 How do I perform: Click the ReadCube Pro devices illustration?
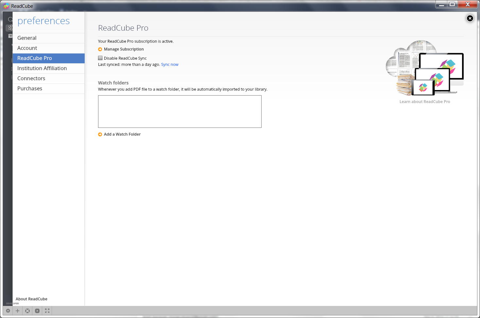(425, 68)
